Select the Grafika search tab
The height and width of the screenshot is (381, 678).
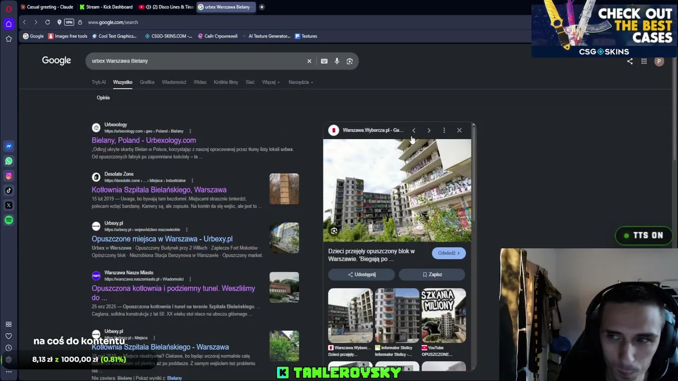(147, 82)
